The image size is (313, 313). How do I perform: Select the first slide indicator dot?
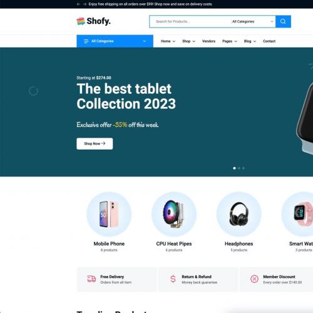coord(234,168)
